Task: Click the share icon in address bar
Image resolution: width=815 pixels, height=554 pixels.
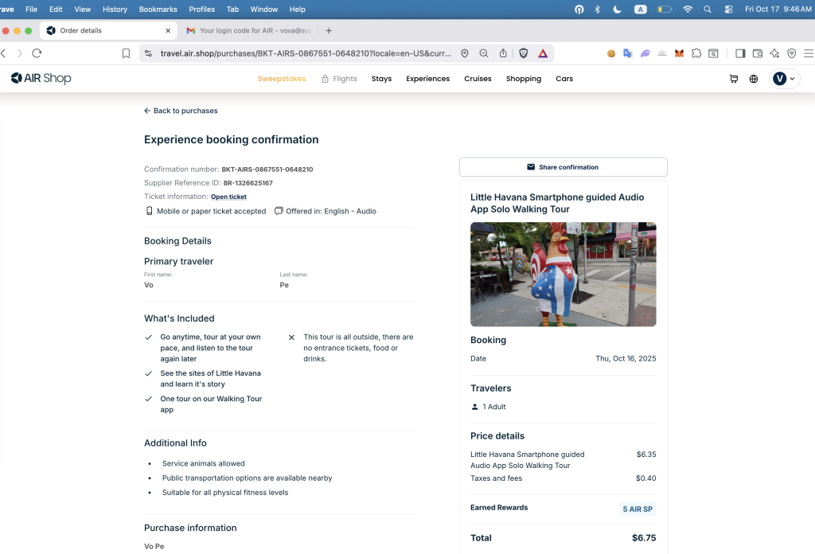Action: point(503,53)
